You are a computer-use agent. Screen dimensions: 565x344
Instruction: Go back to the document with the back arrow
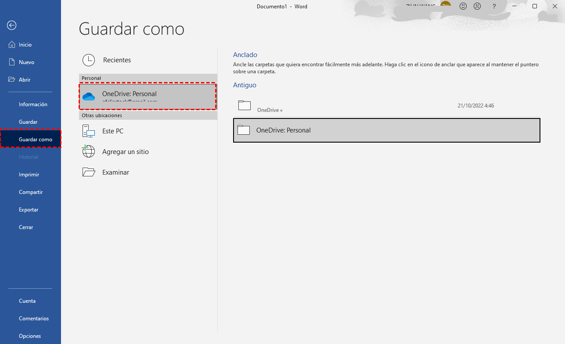12,25
